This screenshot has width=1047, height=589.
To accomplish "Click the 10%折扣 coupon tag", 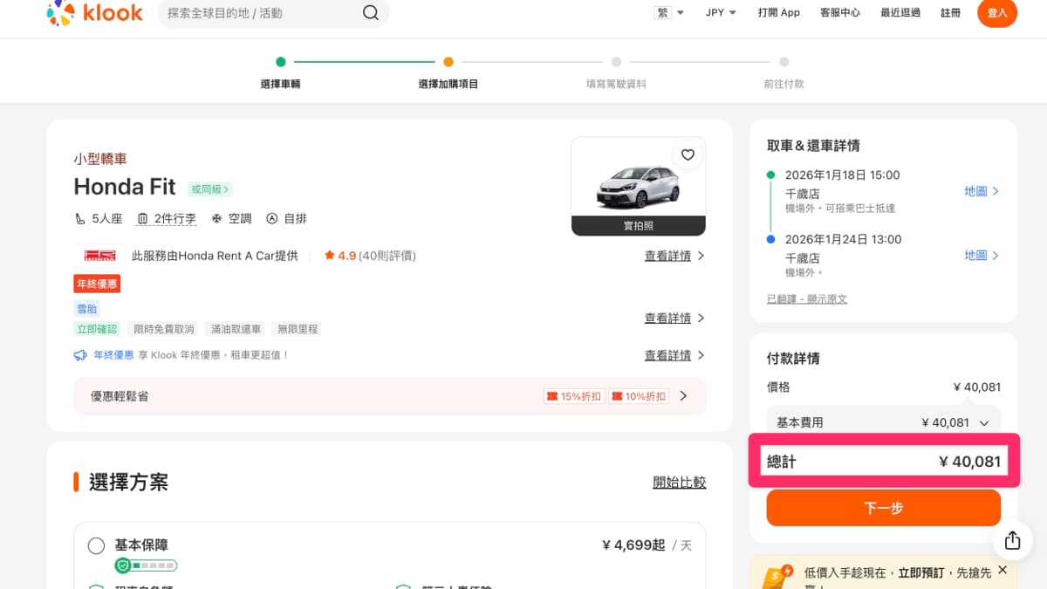I will pyautogui.click(x=638, y=396).
